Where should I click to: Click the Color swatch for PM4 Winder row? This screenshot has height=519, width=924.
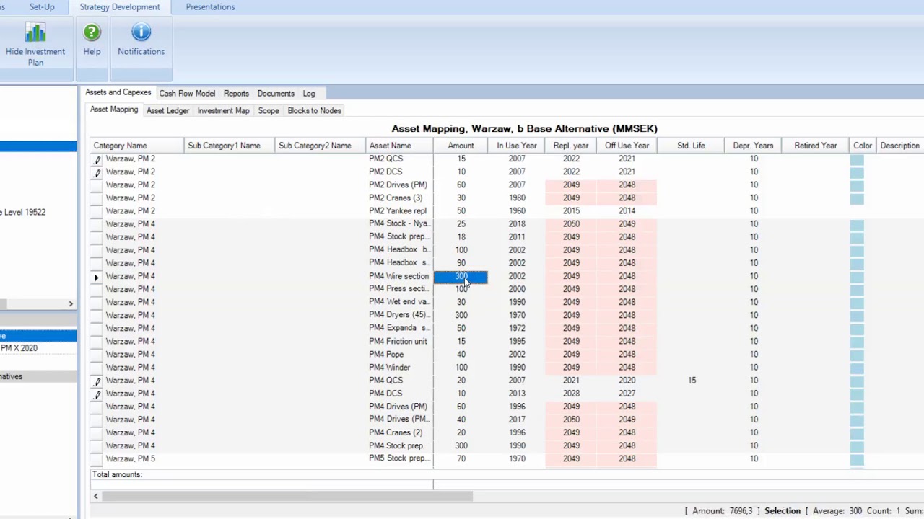tap(857, 368)
